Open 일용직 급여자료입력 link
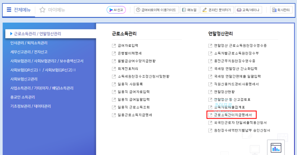This screenshot has width=297, height=155. (x=134, y=92)
